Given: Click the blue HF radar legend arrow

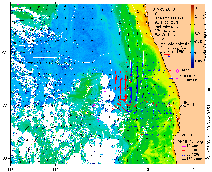Looking at the screenshot, I should pyautogui.click(x=167, y=56).
